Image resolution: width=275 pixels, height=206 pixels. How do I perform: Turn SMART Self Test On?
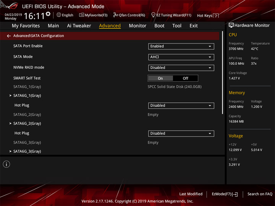click(x=160, y=78)
